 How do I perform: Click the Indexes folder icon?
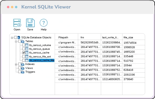(23, 64)
